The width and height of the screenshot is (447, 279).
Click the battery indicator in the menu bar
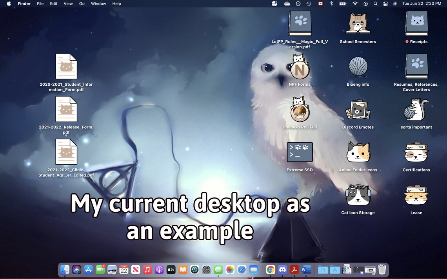pos(342,4)
